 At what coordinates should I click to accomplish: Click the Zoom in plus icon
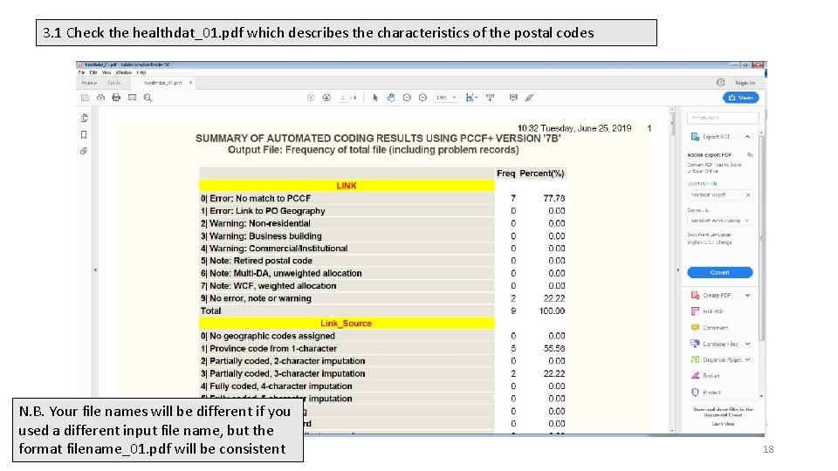pyautogui.click(x=422, y=98)
